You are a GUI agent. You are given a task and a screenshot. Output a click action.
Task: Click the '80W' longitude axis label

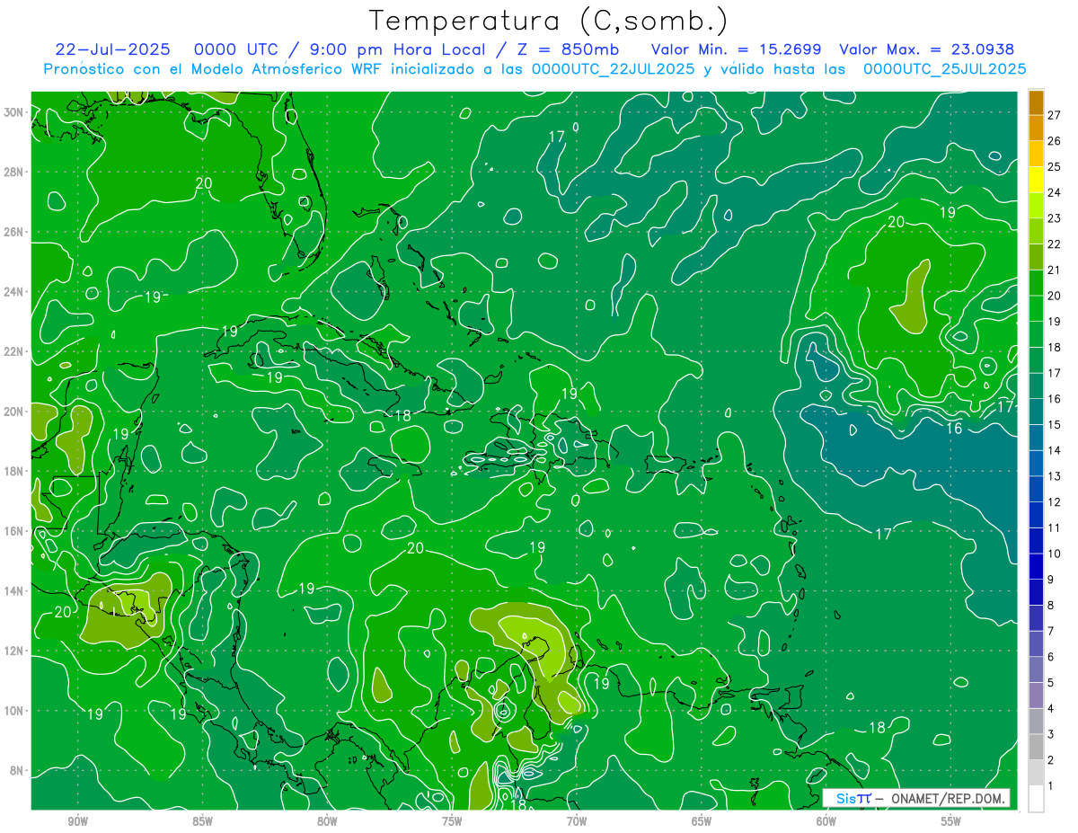(327, 821)
